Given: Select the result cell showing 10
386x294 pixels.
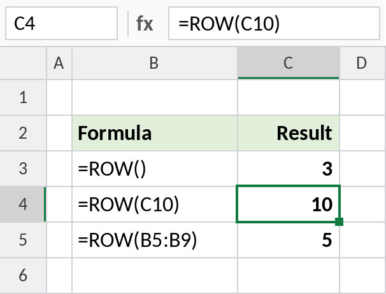Looking at the screenshot, I should click(x=289, y=204).
